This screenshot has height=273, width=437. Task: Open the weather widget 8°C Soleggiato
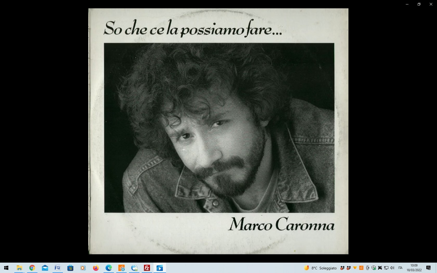point(320,268)
